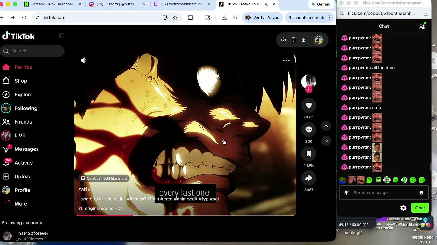Install the TikTok app from the address bar

click(165, 18)
